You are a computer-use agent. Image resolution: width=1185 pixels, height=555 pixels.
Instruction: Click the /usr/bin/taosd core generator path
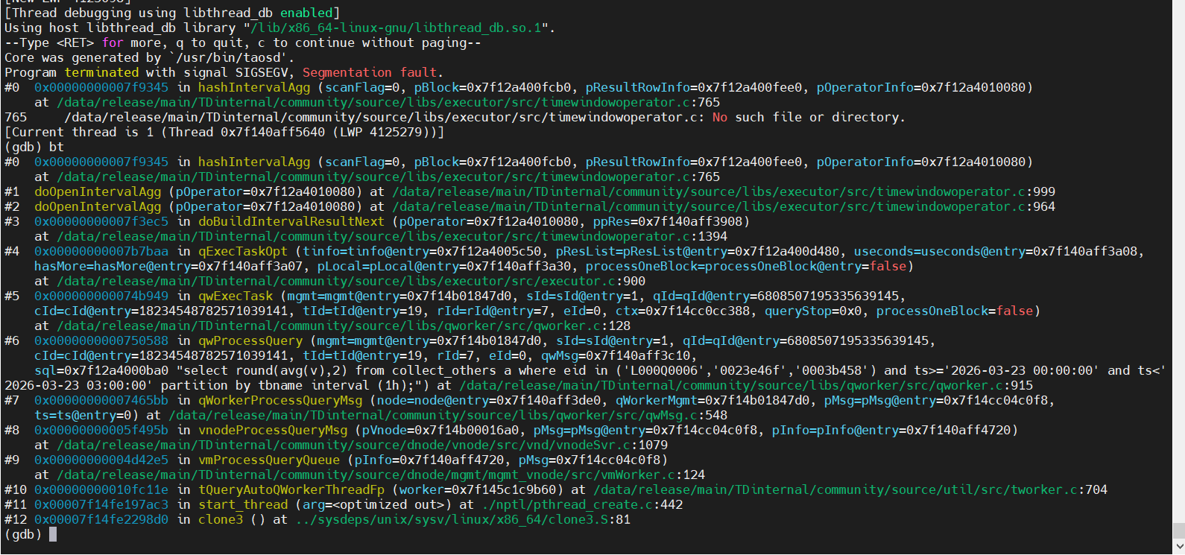point(231,57)
